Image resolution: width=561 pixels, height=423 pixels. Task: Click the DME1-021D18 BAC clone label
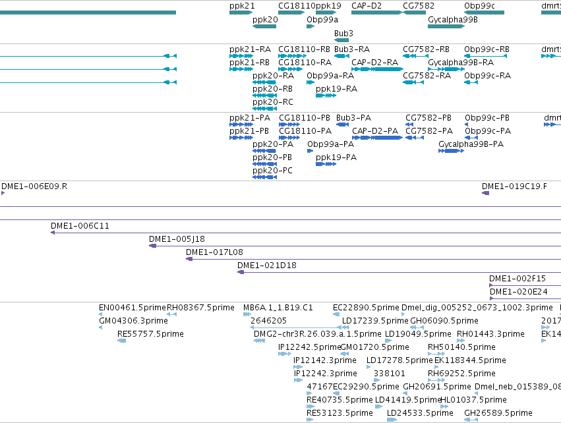tap(267, 266)
